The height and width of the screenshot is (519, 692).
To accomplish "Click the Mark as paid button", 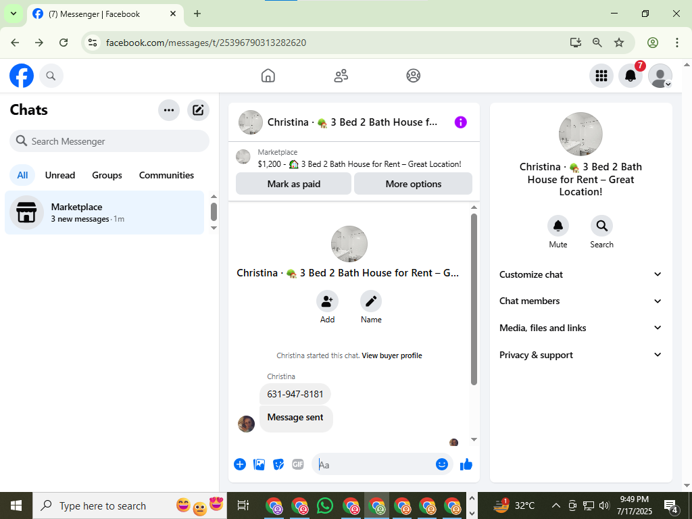I will tap(293, 184).
